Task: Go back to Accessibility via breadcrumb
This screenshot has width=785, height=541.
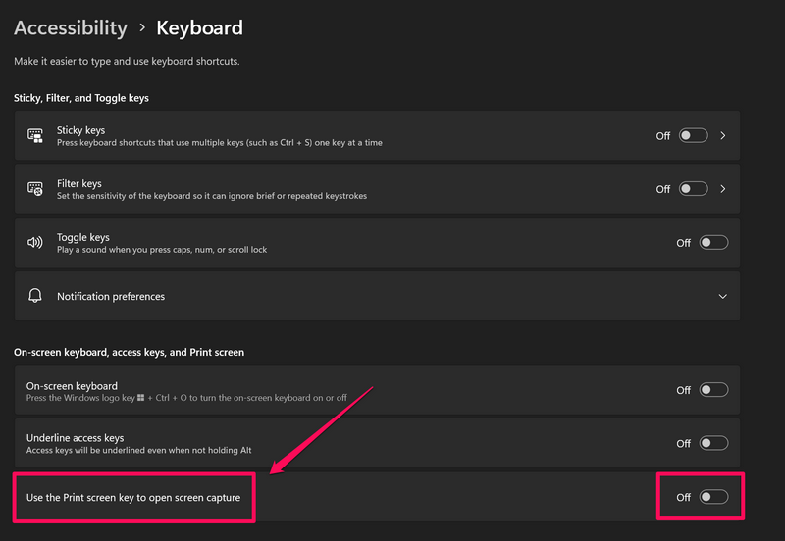Action: coord(71,28)
